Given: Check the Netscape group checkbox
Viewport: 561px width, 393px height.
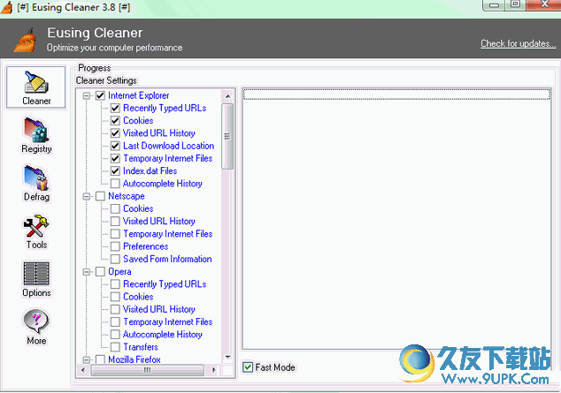Looking at the screenshot, I should click(x=100, y=196).
